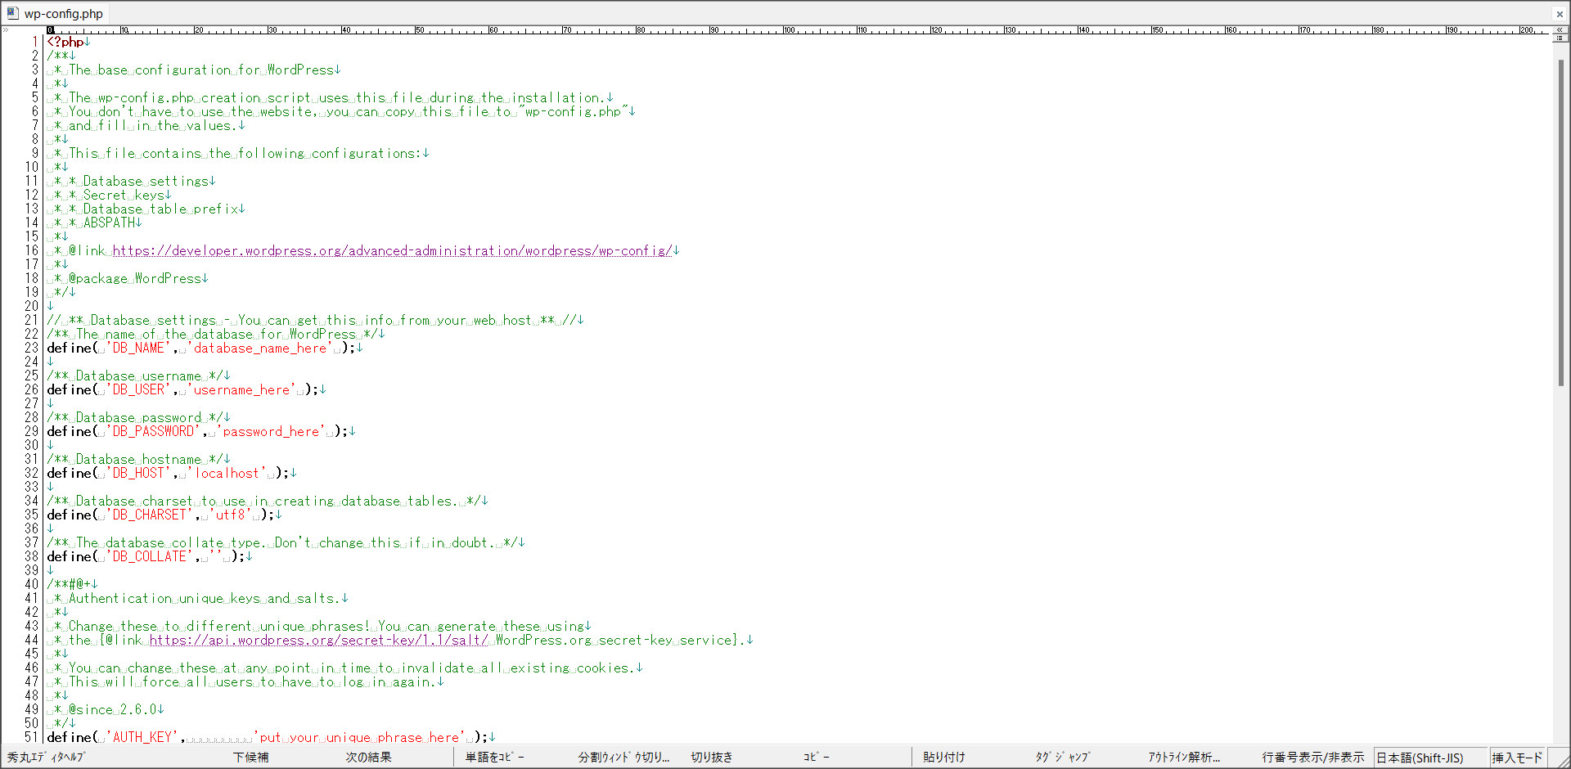
Task: Click タグジャンプ in the function key bar
Action: pyautogui.click(x=1062, y=758)
